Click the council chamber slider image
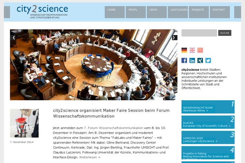The height and width of the screenshot is (163, 245). 94,65
